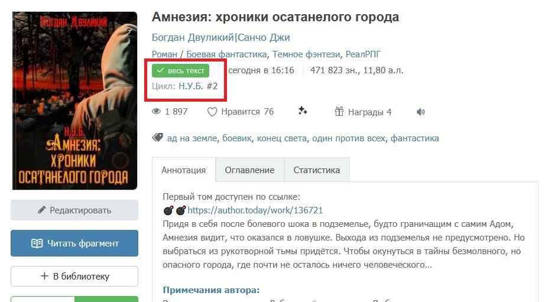The height and width of the screenshot is (302, 545).
Task: Open the Н.У.Б. cycle link
Action: 191,86
